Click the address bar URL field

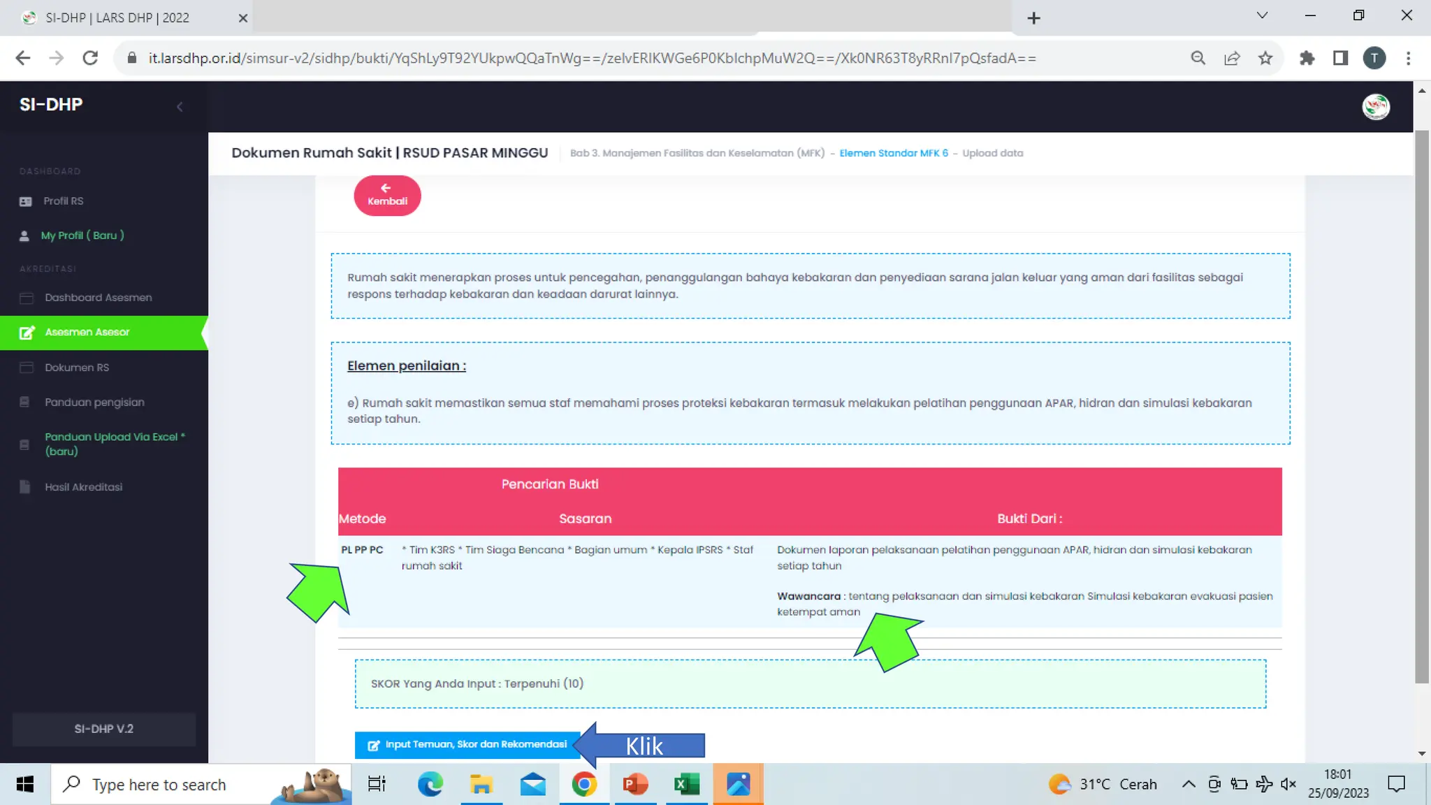[x=591, y=58]
